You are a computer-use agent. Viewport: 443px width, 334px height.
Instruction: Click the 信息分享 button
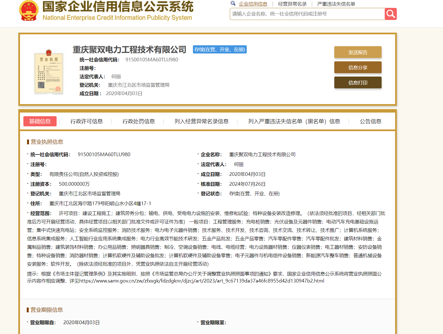point(358,67)
